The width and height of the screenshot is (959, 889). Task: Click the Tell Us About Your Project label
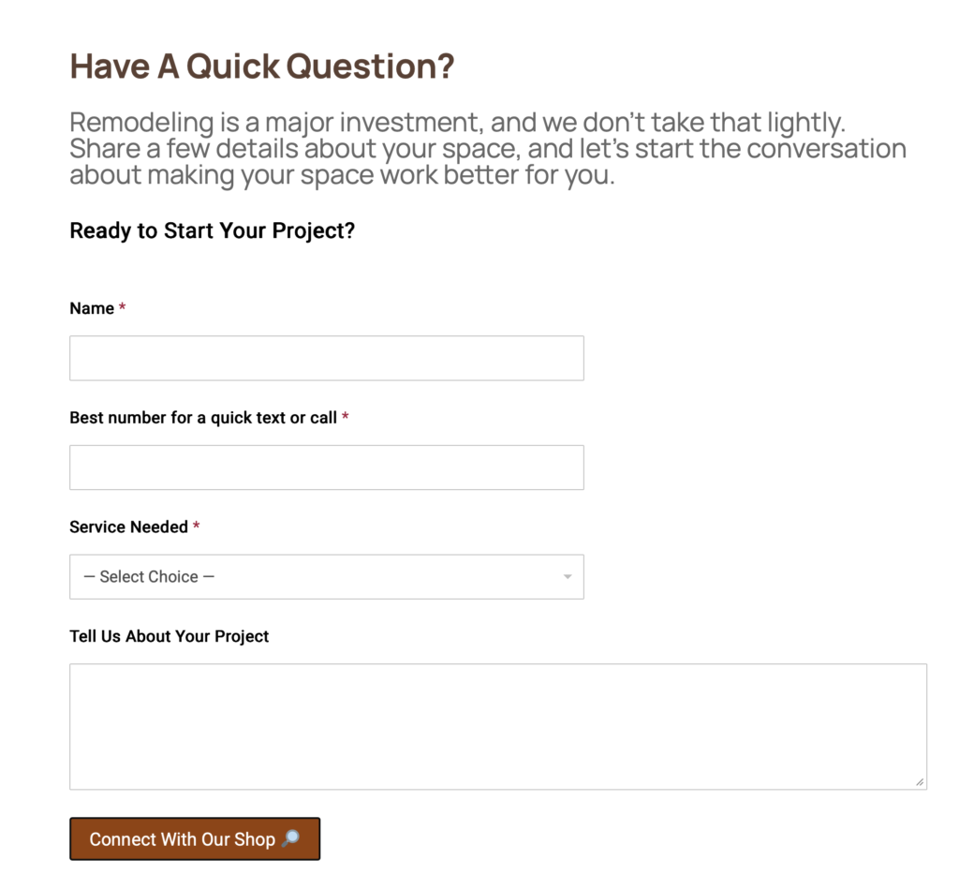(169, 636)
